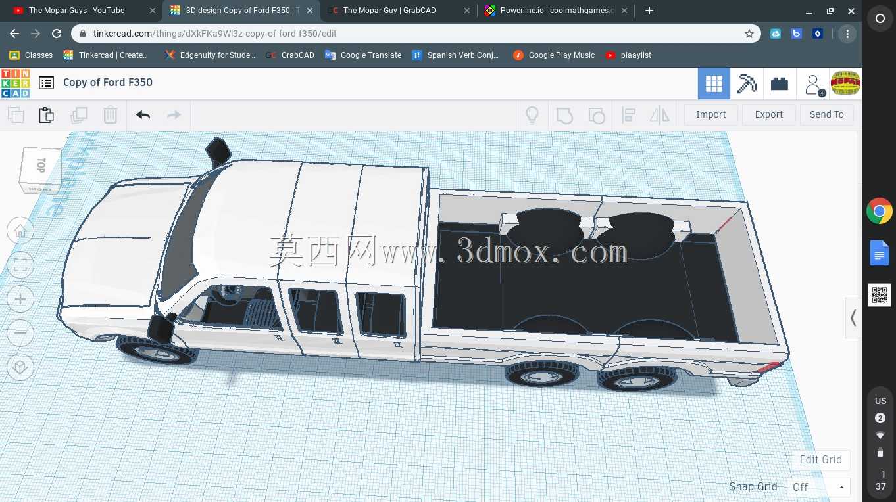Switch to The Mopar Guys YouTube tab
Screen dimensions: 896x502
click(83, 11)
